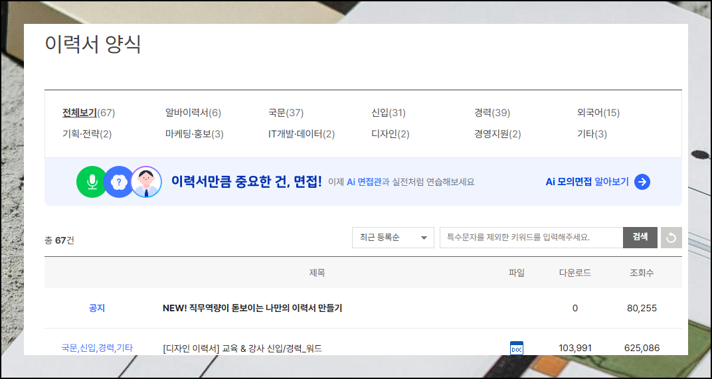Click the 공지 label
This screenshot has width=712, height=379.
[x=97, y=308]
